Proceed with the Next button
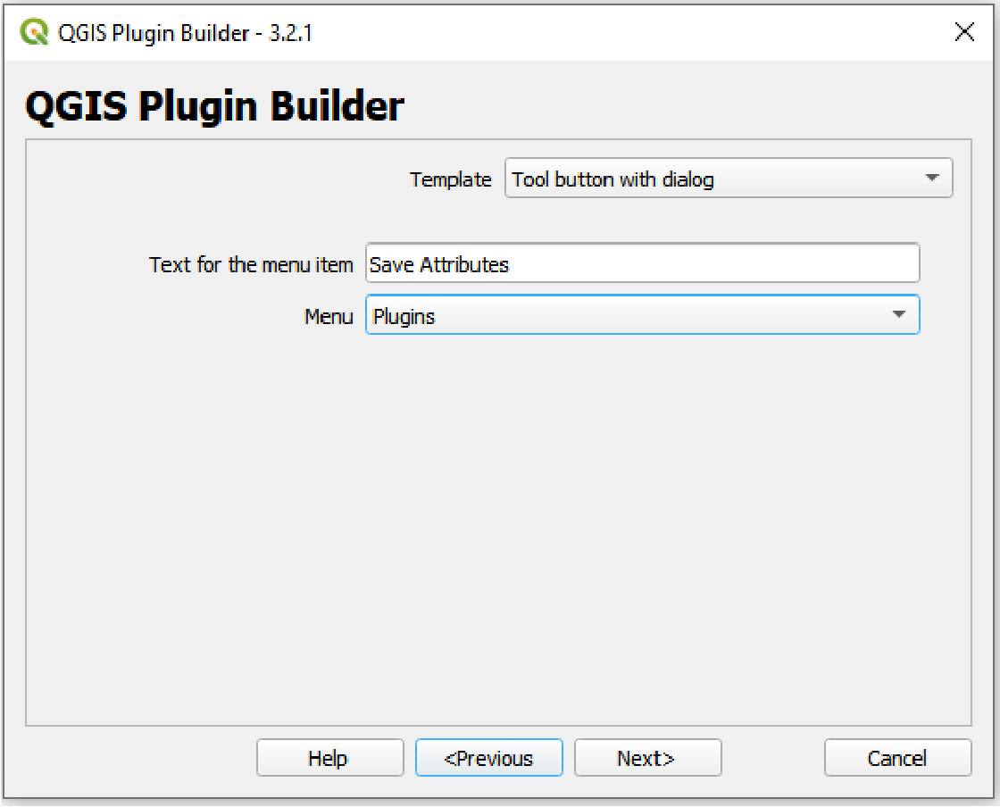Image resolution: width=1000 pixels, height=807 pixels. click(646, 759)
